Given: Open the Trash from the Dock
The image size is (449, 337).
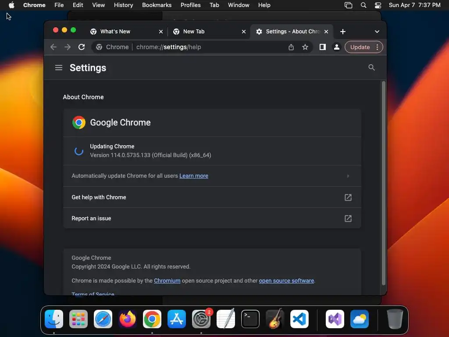Looking at the screenshot, I should coord(395,319).
